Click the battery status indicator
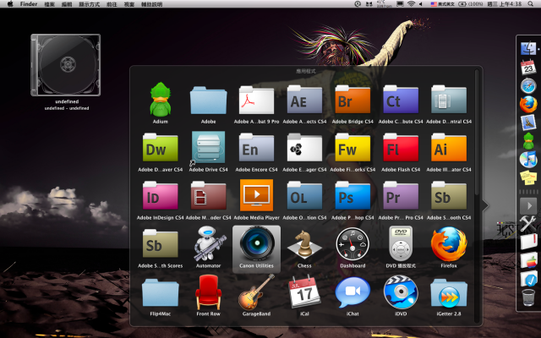The width and height of the screenshot is (541, 338). [471, 4]
